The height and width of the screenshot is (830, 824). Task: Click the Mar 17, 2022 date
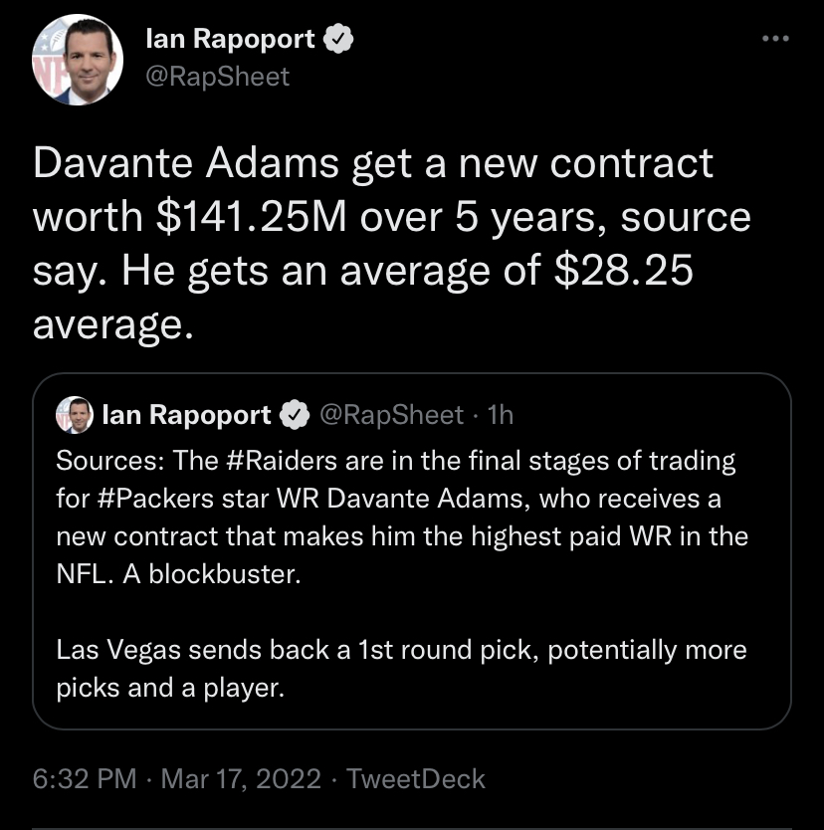tap(241, 778)
